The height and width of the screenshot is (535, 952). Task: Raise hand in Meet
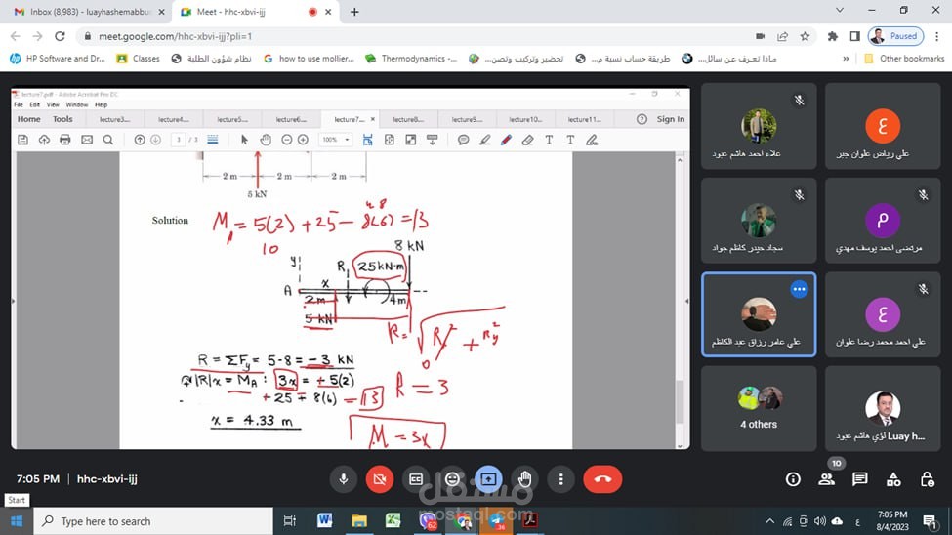tap(524, 479)
